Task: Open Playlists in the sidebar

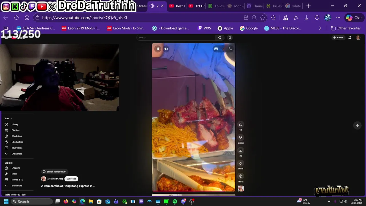Action: (17, 130)
